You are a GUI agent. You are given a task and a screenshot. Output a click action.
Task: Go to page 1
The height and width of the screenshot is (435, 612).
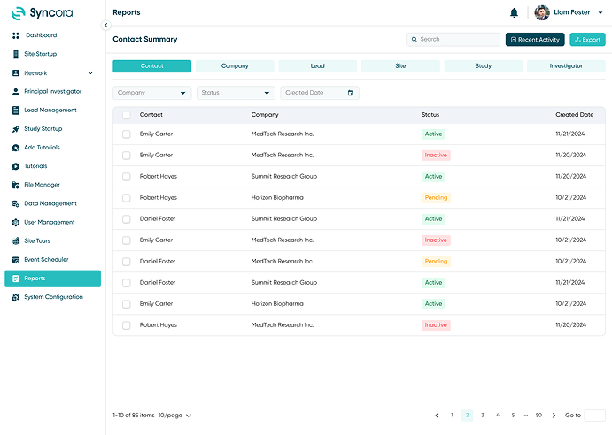(452, 416)
